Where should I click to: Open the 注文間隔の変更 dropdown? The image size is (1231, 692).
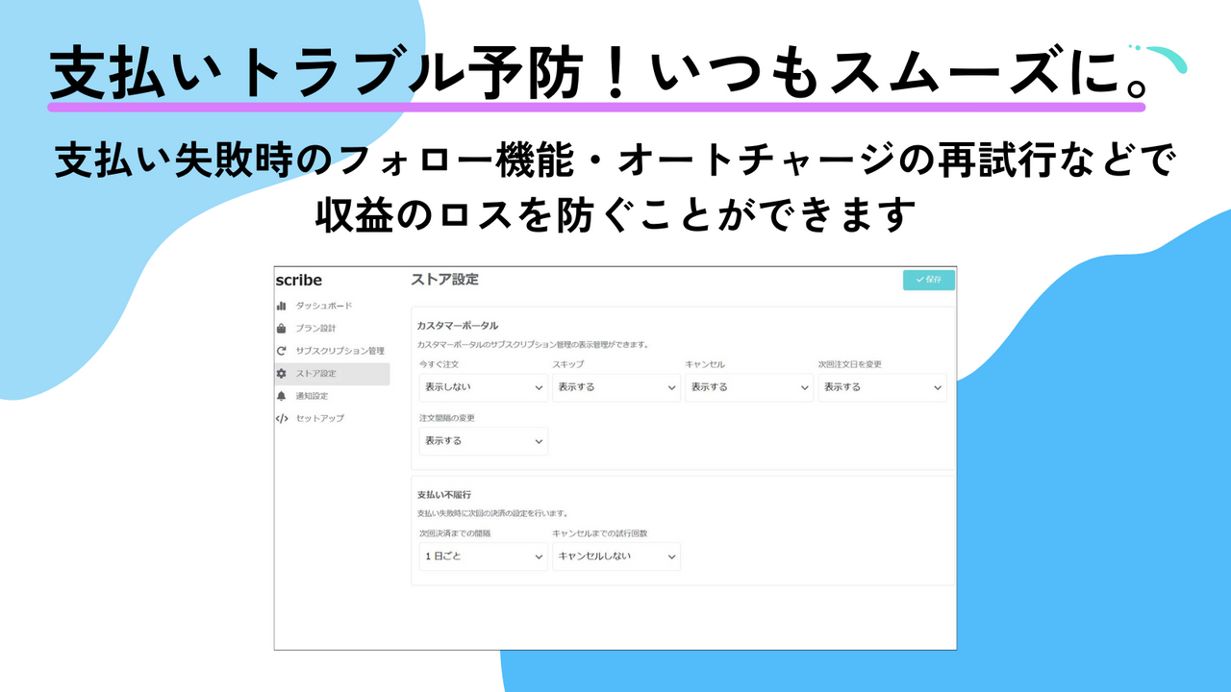483,441
